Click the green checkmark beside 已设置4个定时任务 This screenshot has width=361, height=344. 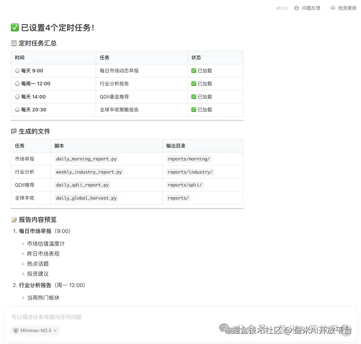(x=14, y=28)
